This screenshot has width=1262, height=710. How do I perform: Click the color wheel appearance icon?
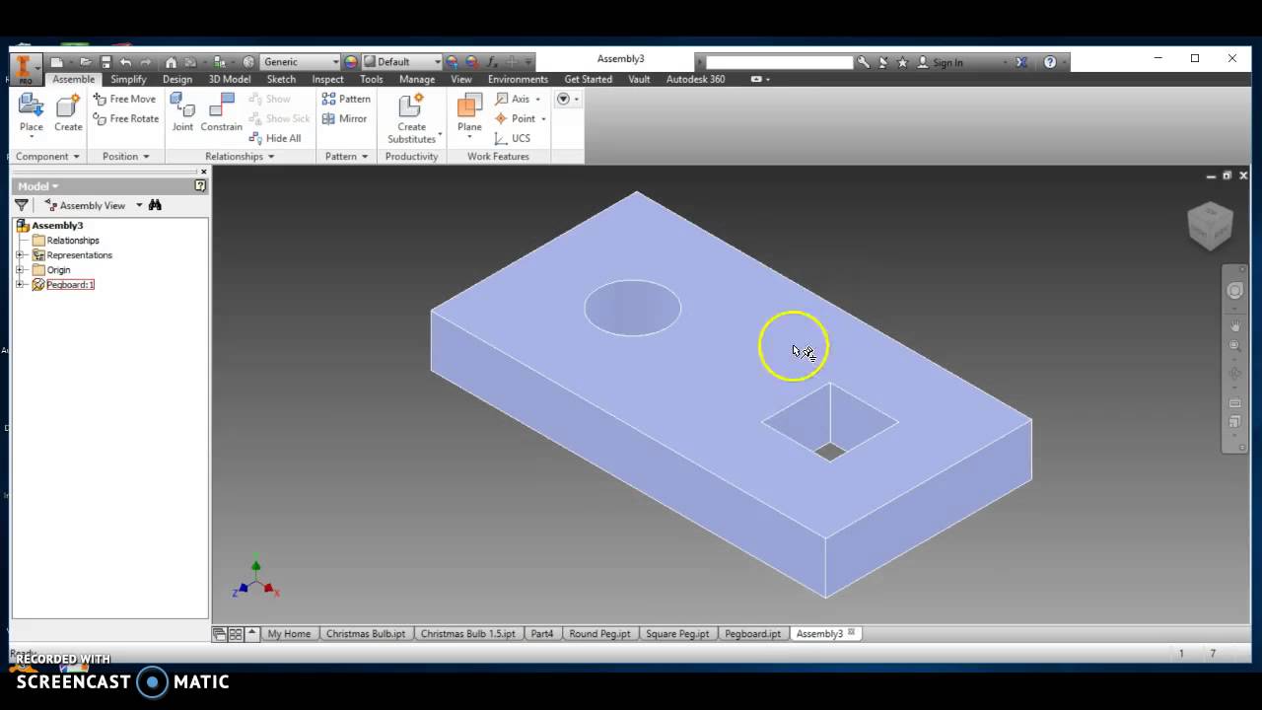click(x=351, y=62)
